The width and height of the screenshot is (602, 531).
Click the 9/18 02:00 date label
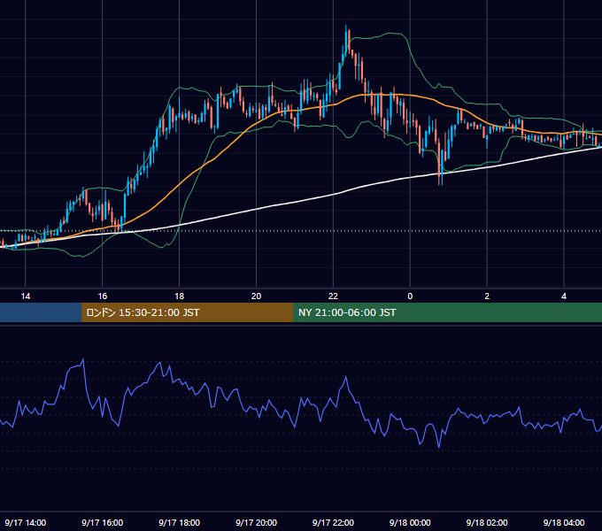point(487,522)
